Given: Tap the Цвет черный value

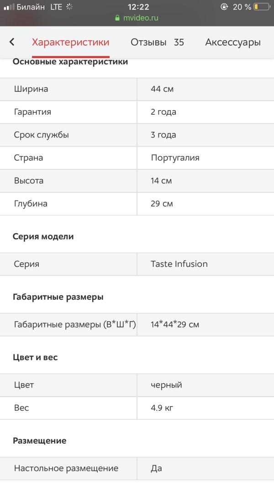Looking at the screenshot, I should (166, 385).
